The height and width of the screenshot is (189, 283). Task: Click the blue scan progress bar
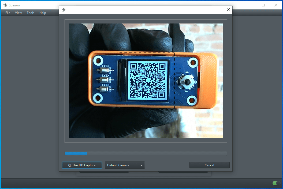(x=146, y=153)
